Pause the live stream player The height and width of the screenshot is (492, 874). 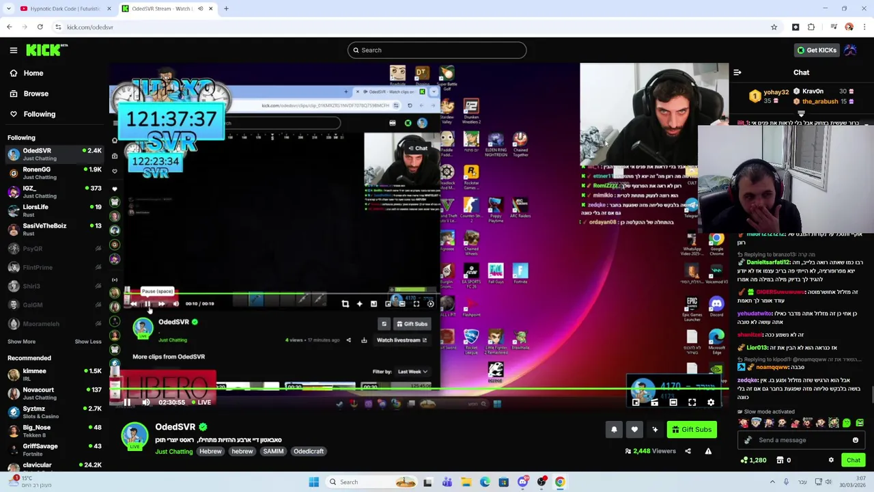click(127, 402)
